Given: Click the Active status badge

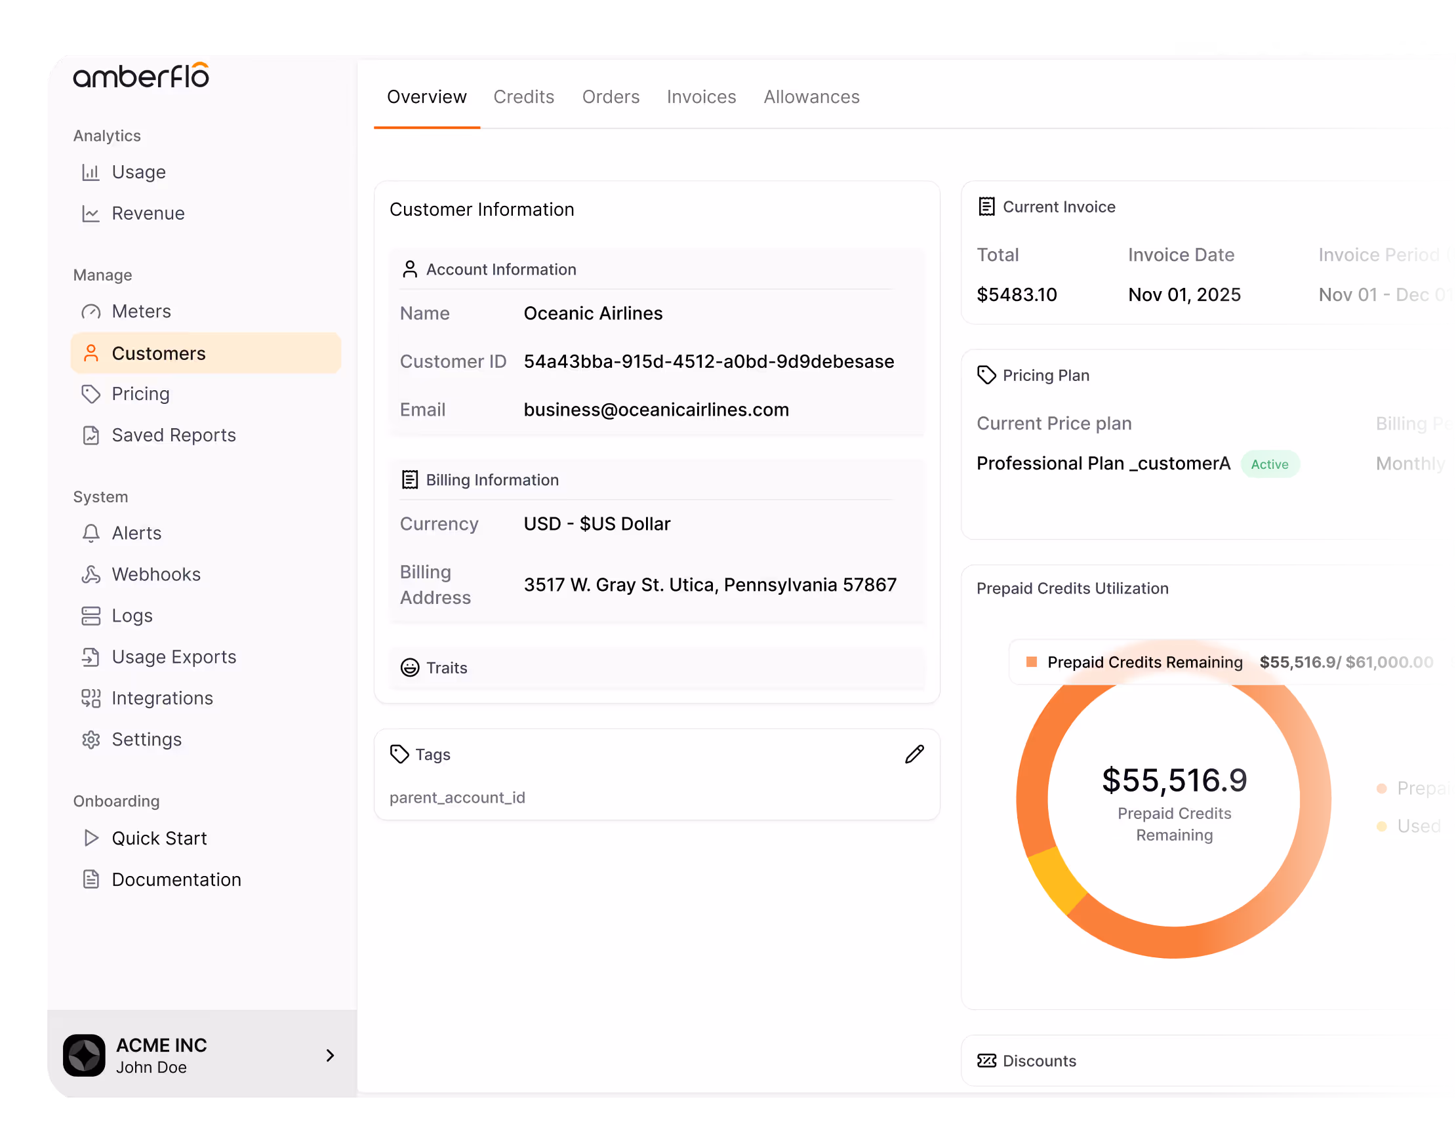Looking at the screenshot, I should click(x=1269, y=464).
